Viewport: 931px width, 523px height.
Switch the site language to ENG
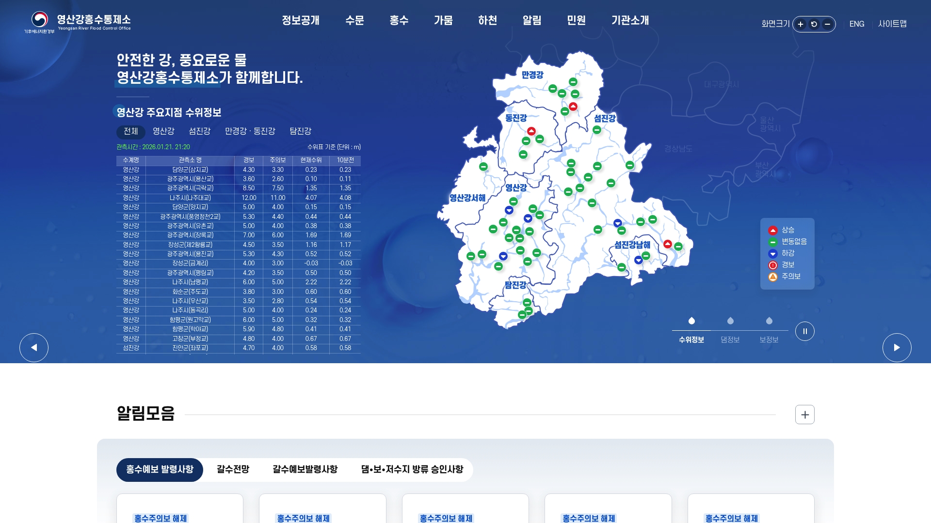pos(857,24)
